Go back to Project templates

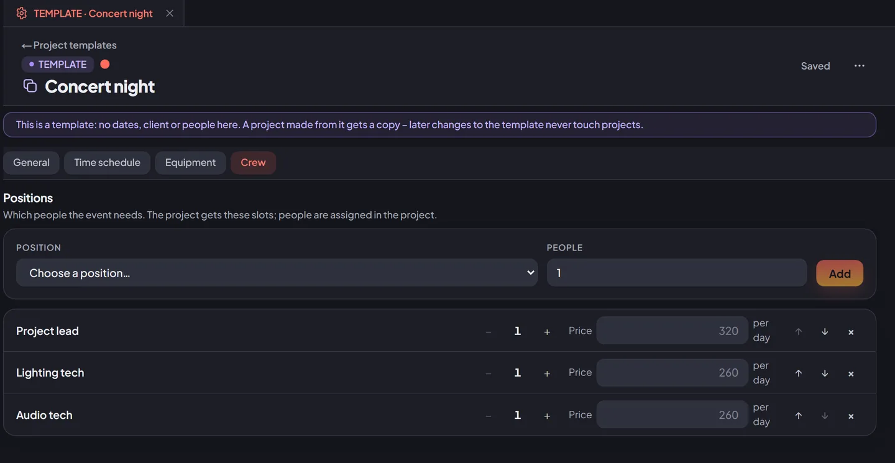coord(69,45)
